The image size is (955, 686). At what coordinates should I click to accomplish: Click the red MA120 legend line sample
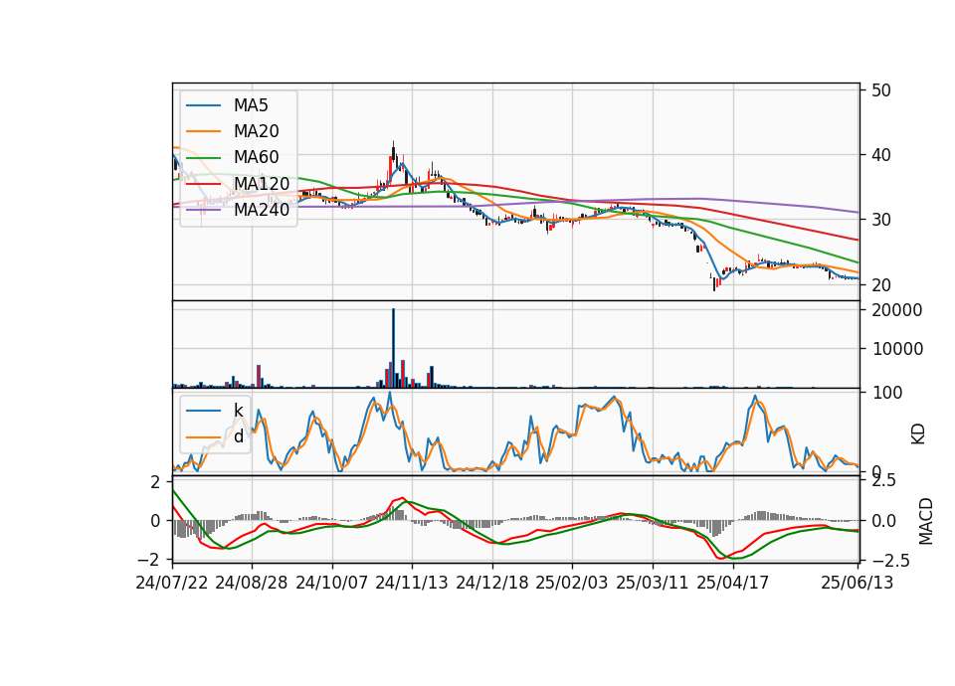pos(203,184)
